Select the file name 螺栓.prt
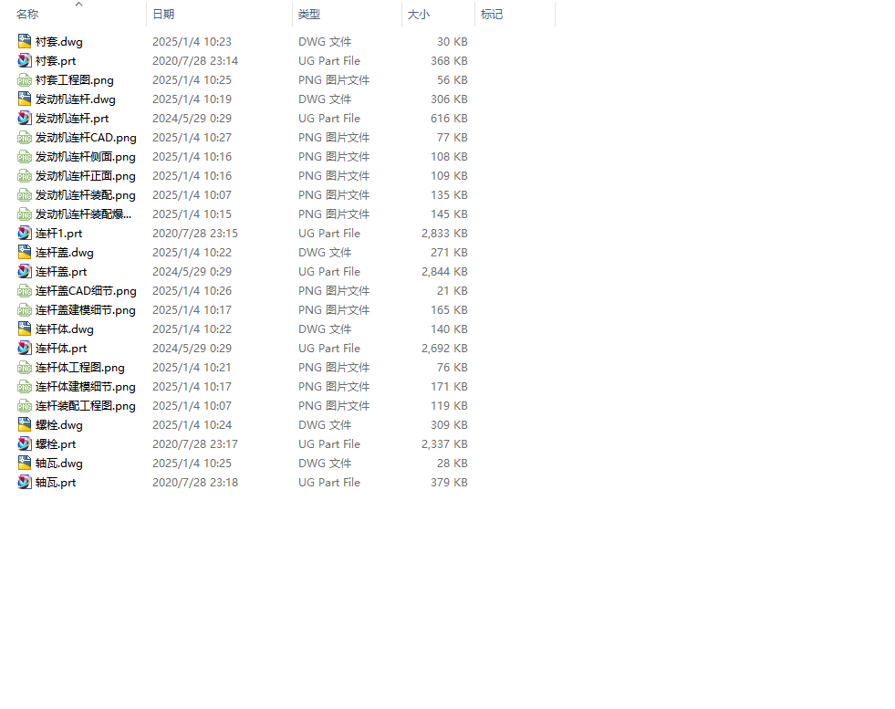The height and width of the screenshot is (709, 895). (56, 444)
